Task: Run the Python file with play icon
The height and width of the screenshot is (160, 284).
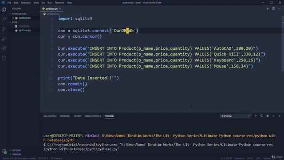Action: coord(268,8)
